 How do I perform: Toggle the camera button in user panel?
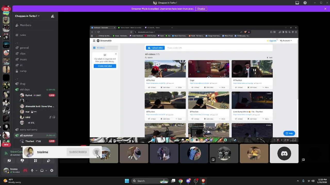[25, 170]
